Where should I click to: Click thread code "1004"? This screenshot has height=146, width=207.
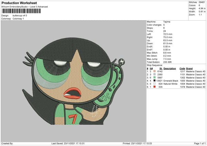[183, 84]
